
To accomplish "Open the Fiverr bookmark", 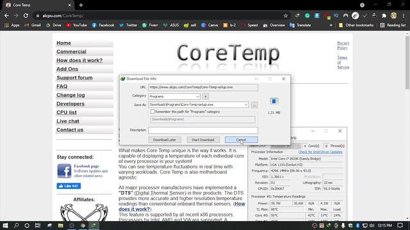I will pyautogui.click(x=150, y=26).
